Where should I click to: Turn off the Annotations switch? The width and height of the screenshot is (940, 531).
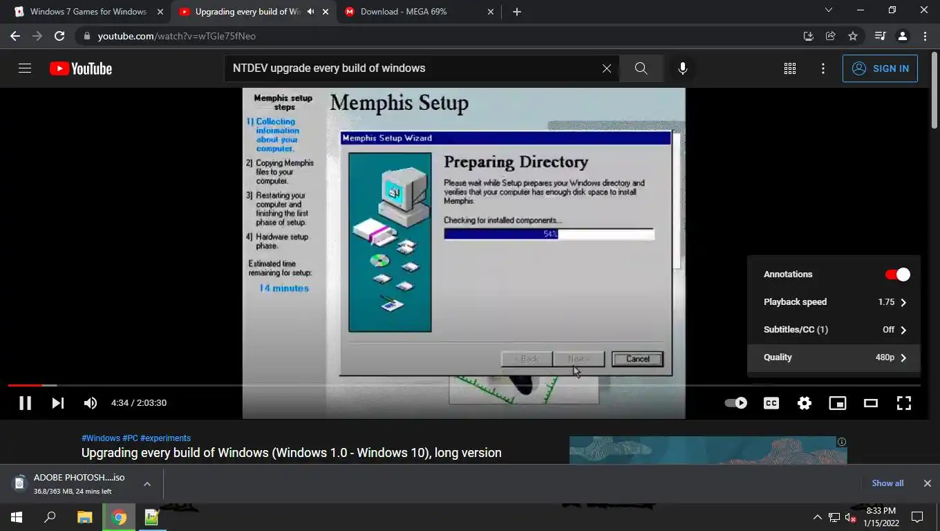click(897, 274)
